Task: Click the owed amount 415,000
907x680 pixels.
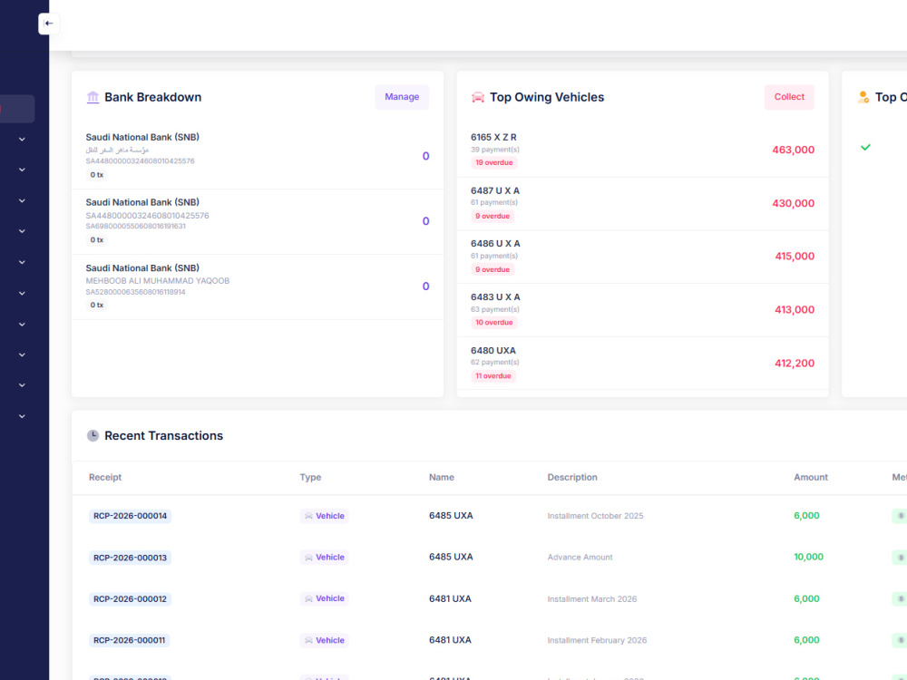Action: point(795,257)
